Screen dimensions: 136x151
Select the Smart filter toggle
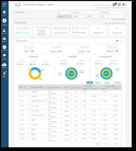coord(98,83)
